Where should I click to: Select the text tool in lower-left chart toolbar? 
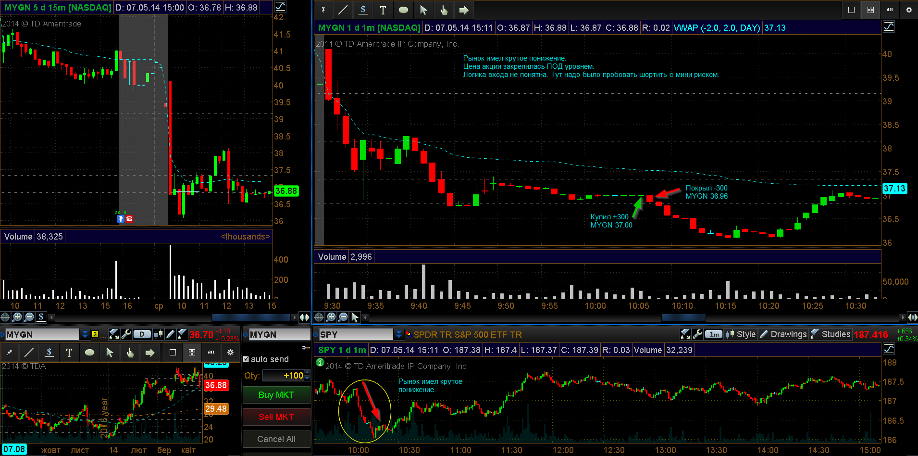pyautogui.click(x=69, y=353)
